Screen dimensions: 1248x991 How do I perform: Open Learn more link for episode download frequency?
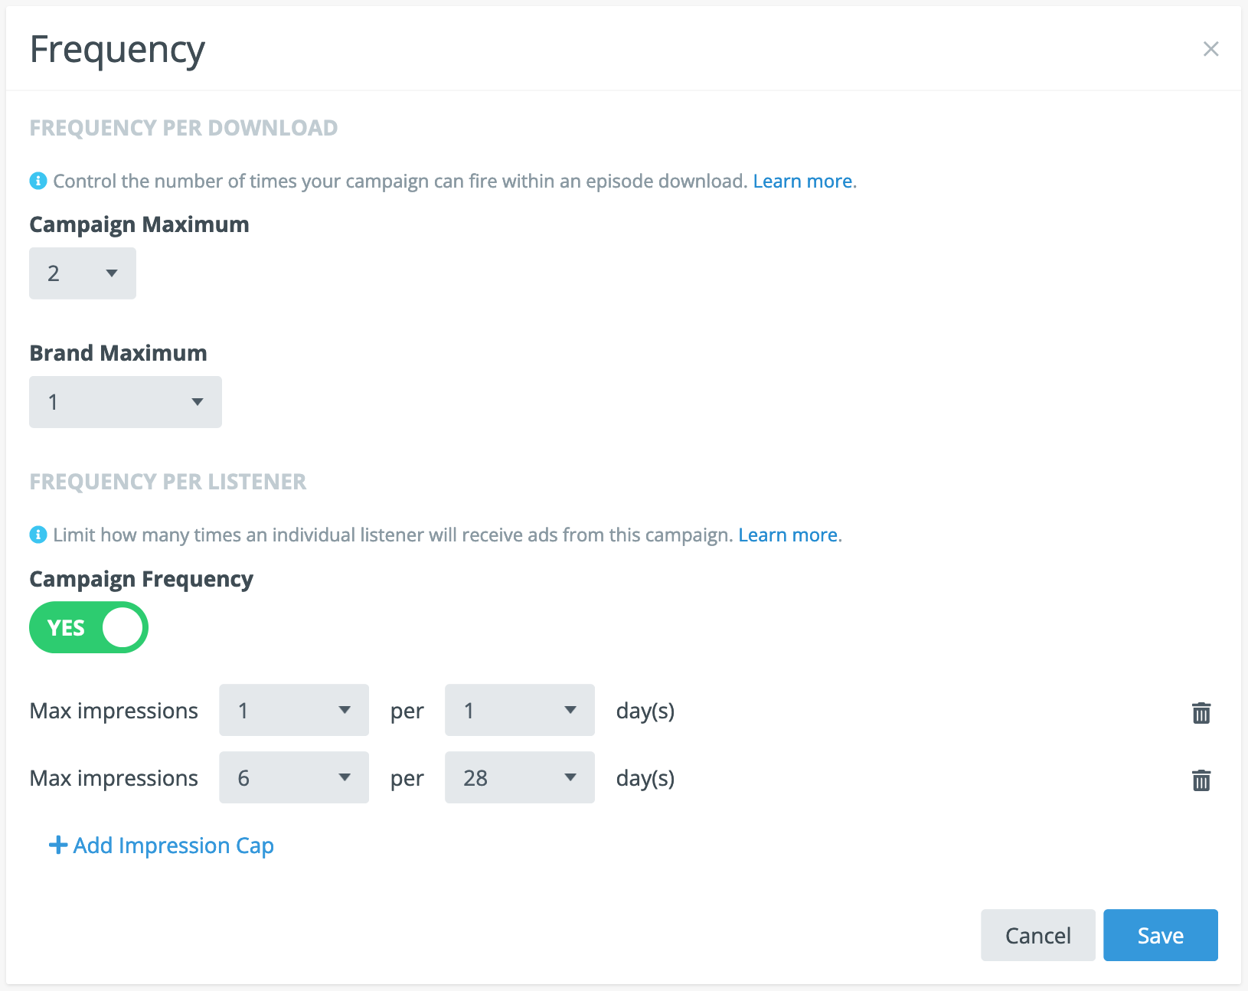click(802, 181)
